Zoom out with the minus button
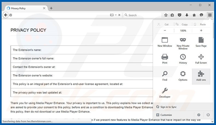Screen dimensions: 216x125 165,31
